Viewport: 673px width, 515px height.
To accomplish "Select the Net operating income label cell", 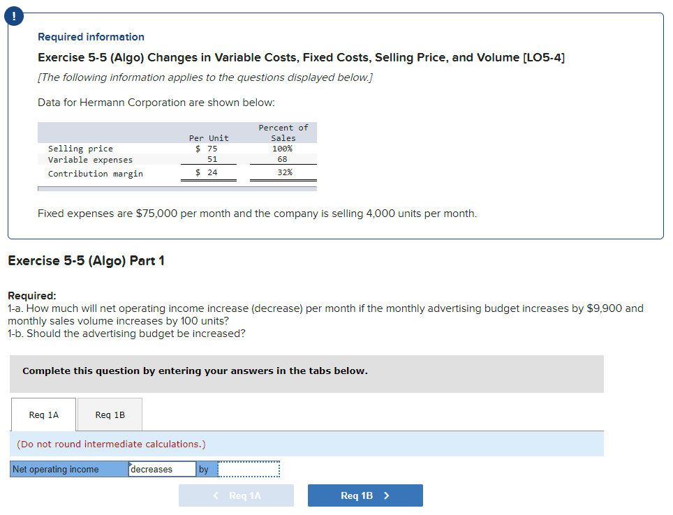I will (x=68, y=469).
